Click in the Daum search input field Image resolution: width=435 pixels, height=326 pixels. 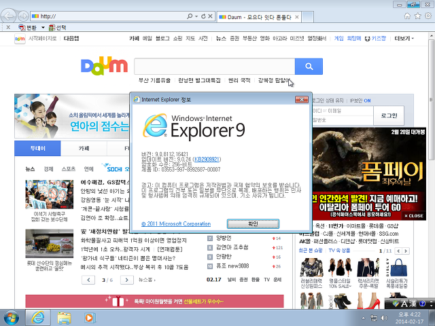[x=215, y=67]
